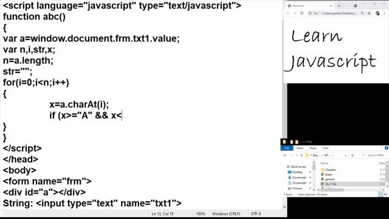Click File Explorer quick-access folder icon in title bar
Screen dimensions: 389x219
[284, 142]
